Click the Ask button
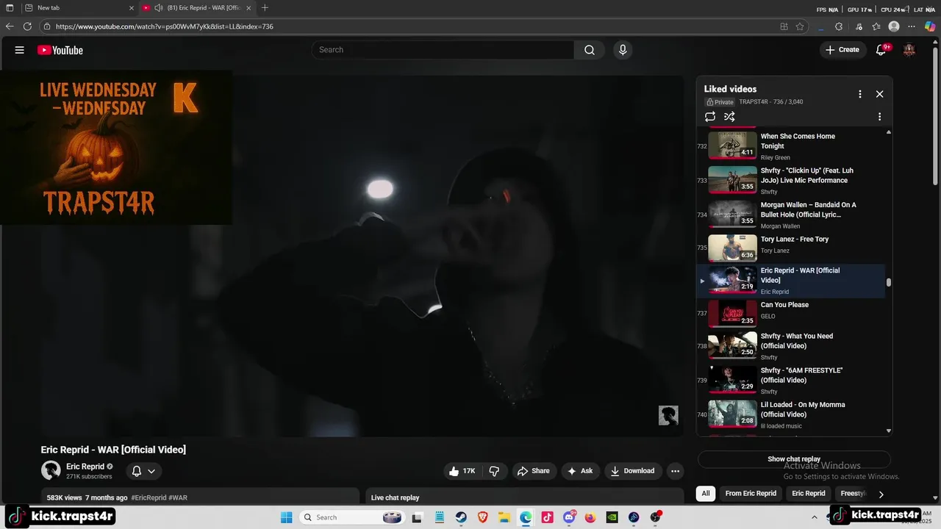Screen dimensions: 941x529 coord(580,471)
